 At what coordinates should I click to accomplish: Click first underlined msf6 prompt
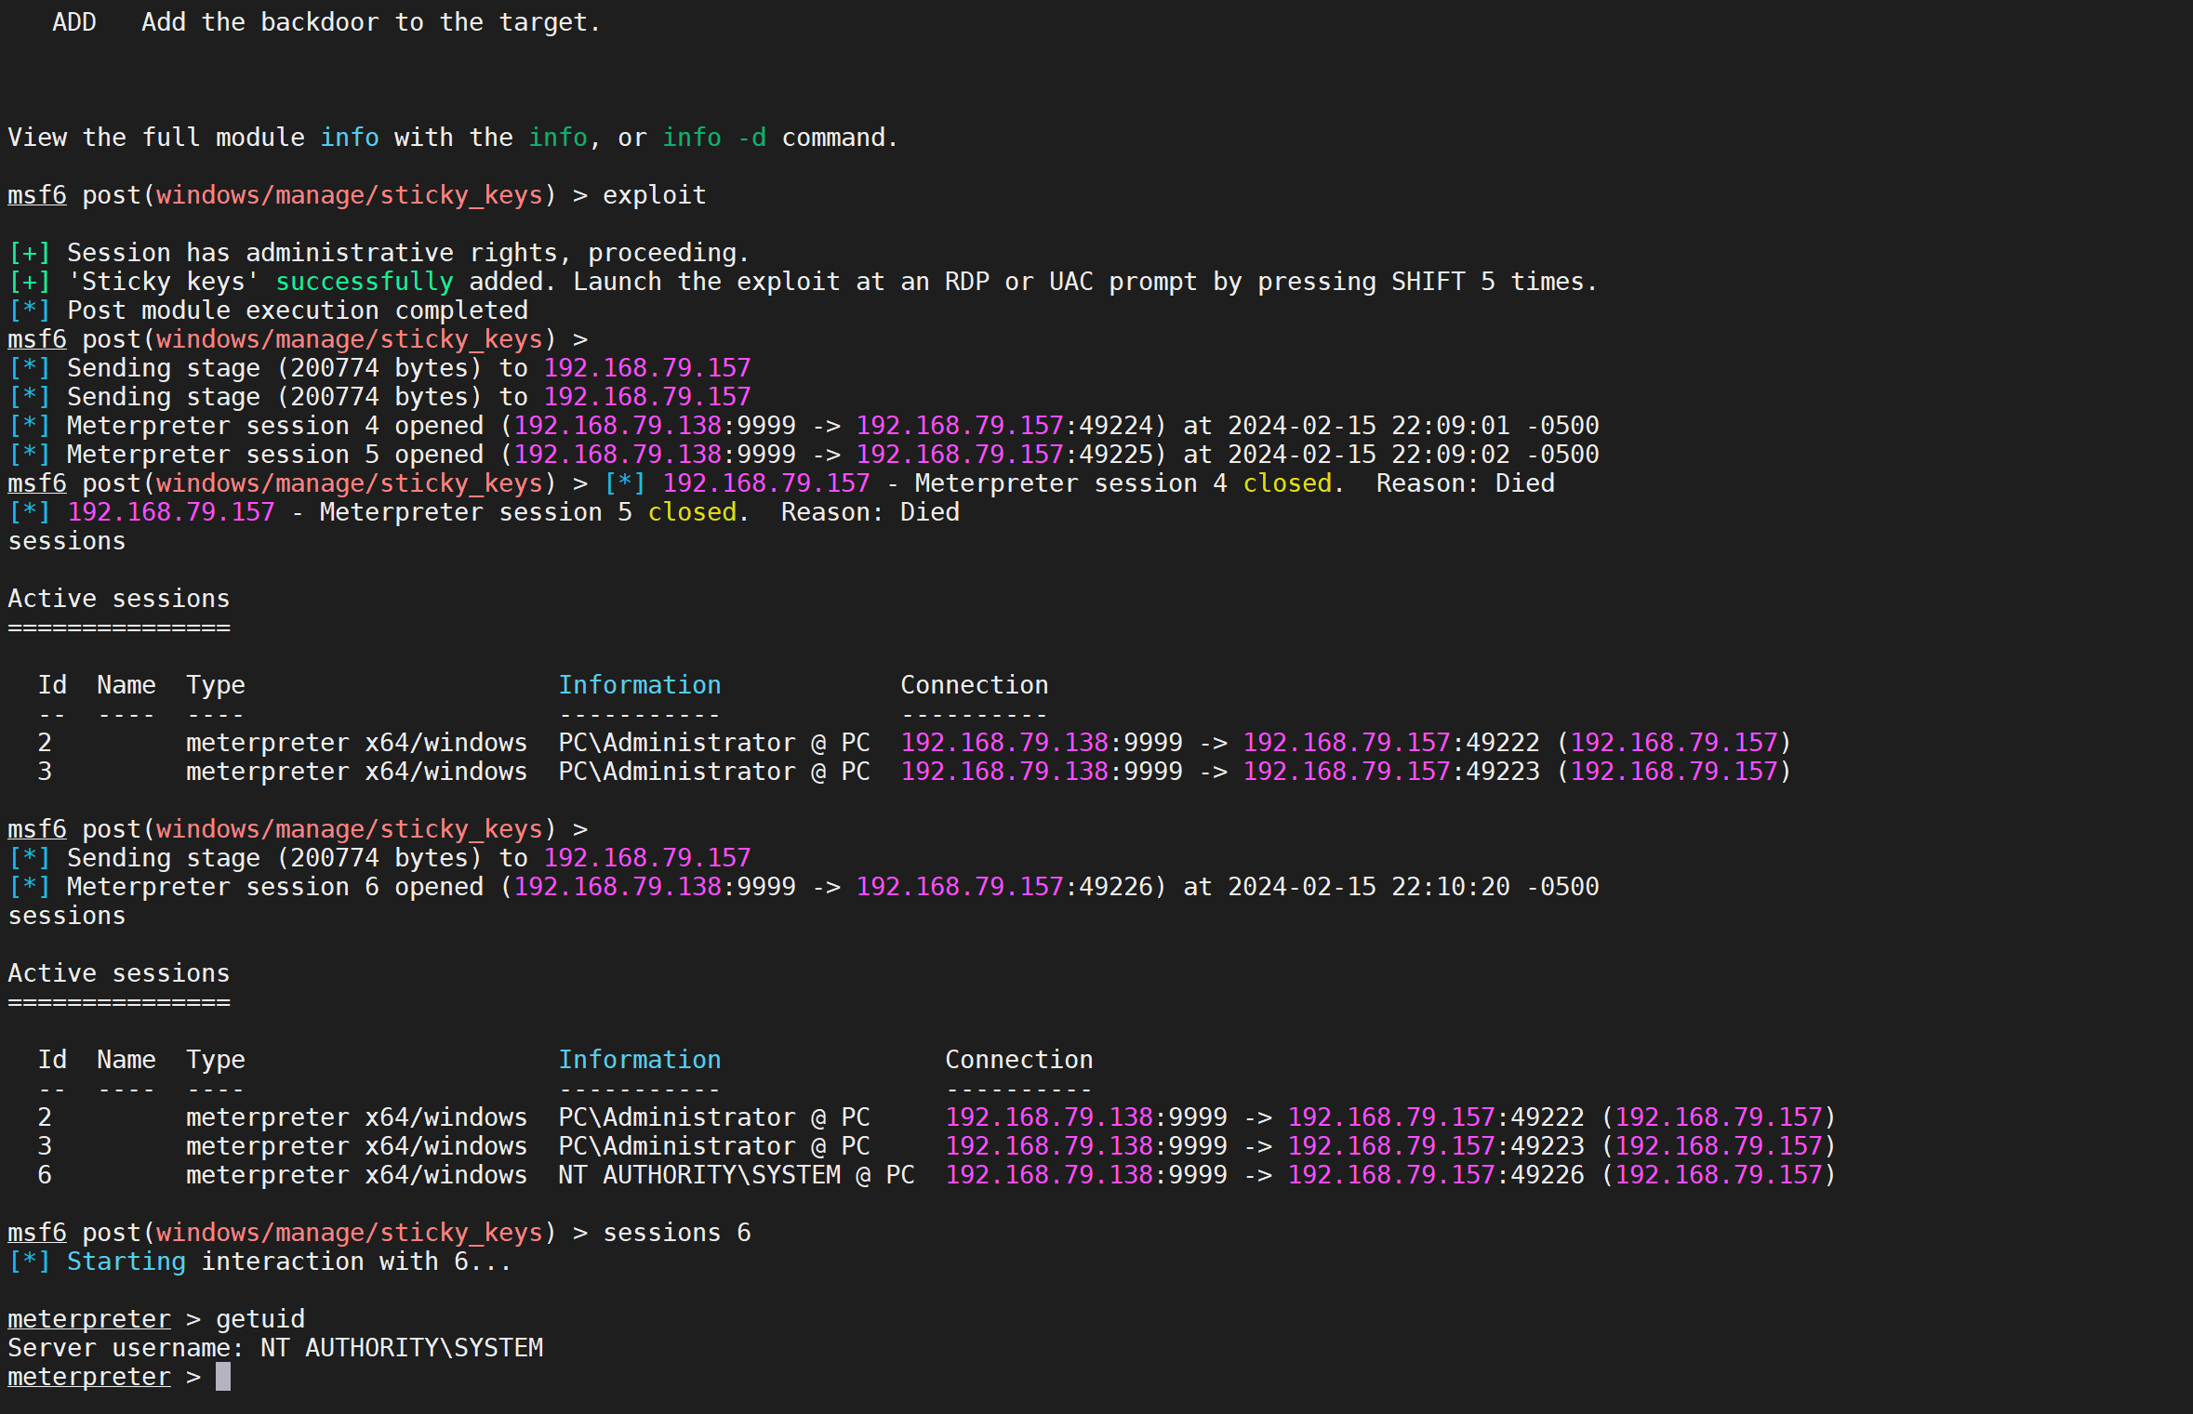pos(37,195)
